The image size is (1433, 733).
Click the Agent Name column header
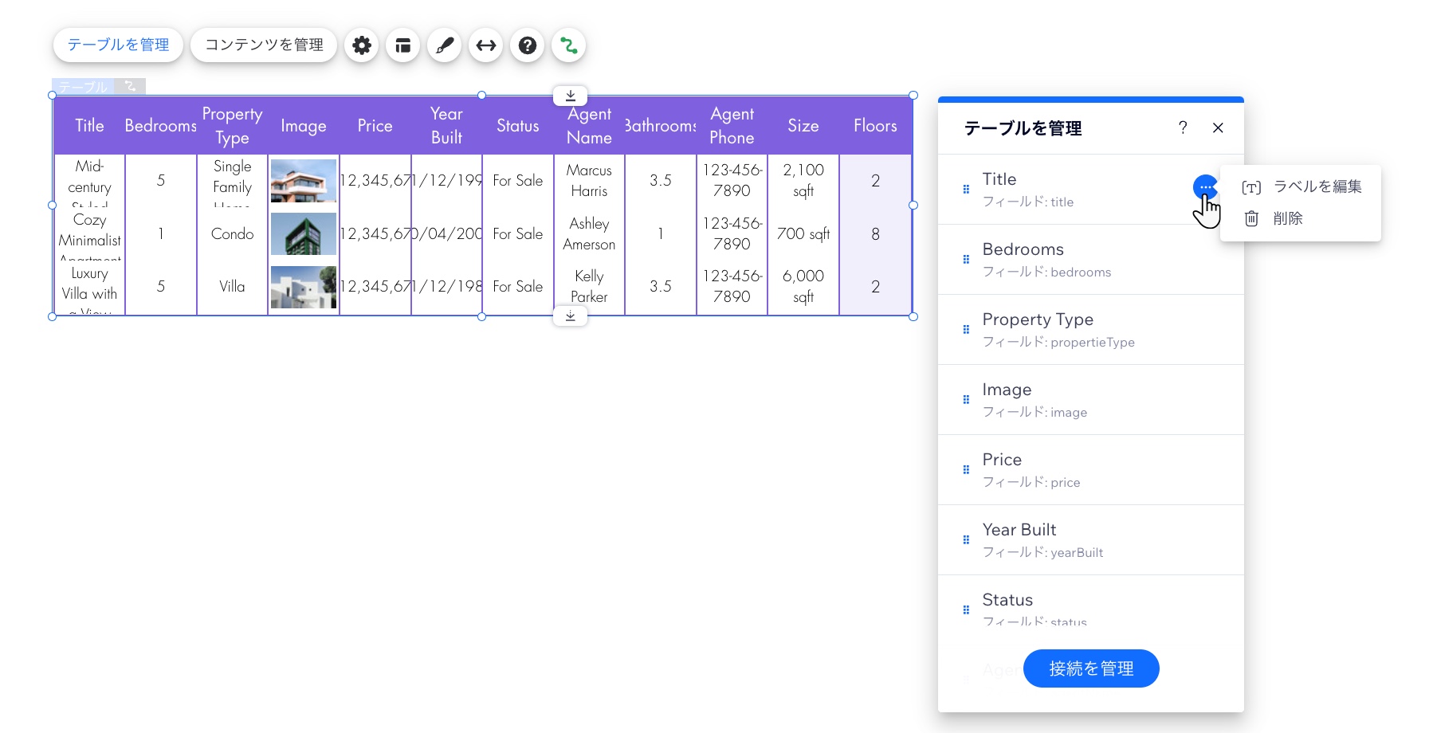[589, 126]
